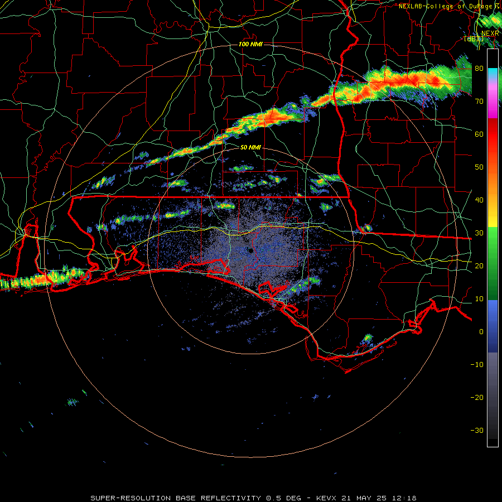Click the bright green segment of color bar
The image size is (502, 502).
(493, 242)
